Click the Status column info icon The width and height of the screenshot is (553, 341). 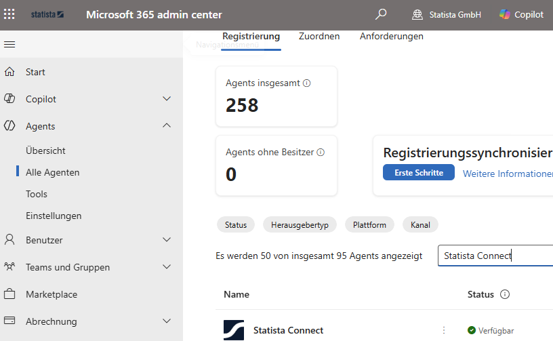pyautogui.click(x=505, y=294)
